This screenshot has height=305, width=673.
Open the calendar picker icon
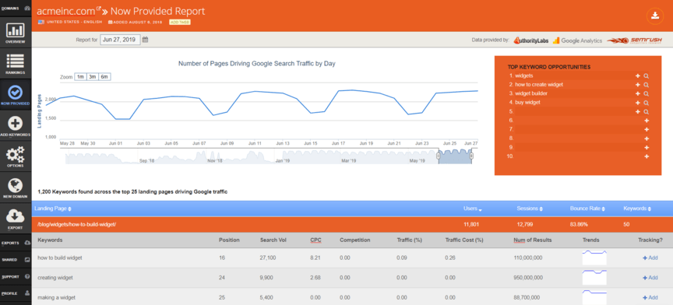pos(146,40)
